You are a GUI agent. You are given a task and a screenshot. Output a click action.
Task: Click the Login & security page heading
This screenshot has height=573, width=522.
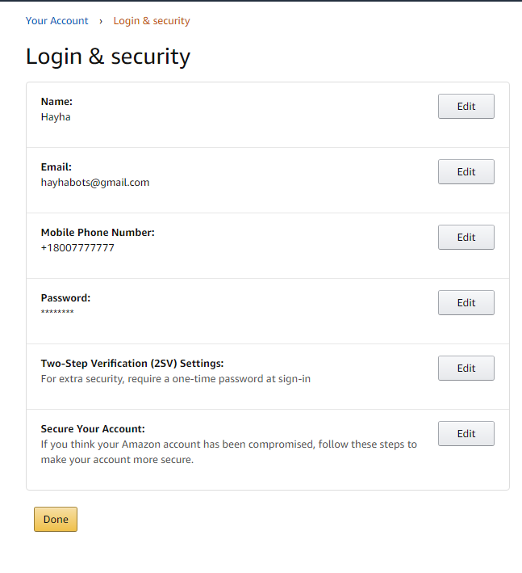pyautogui.click(x=108, y=57)
